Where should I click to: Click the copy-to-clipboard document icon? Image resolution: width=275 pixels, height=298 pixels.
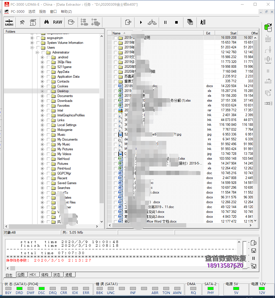[x=128, y=22]
